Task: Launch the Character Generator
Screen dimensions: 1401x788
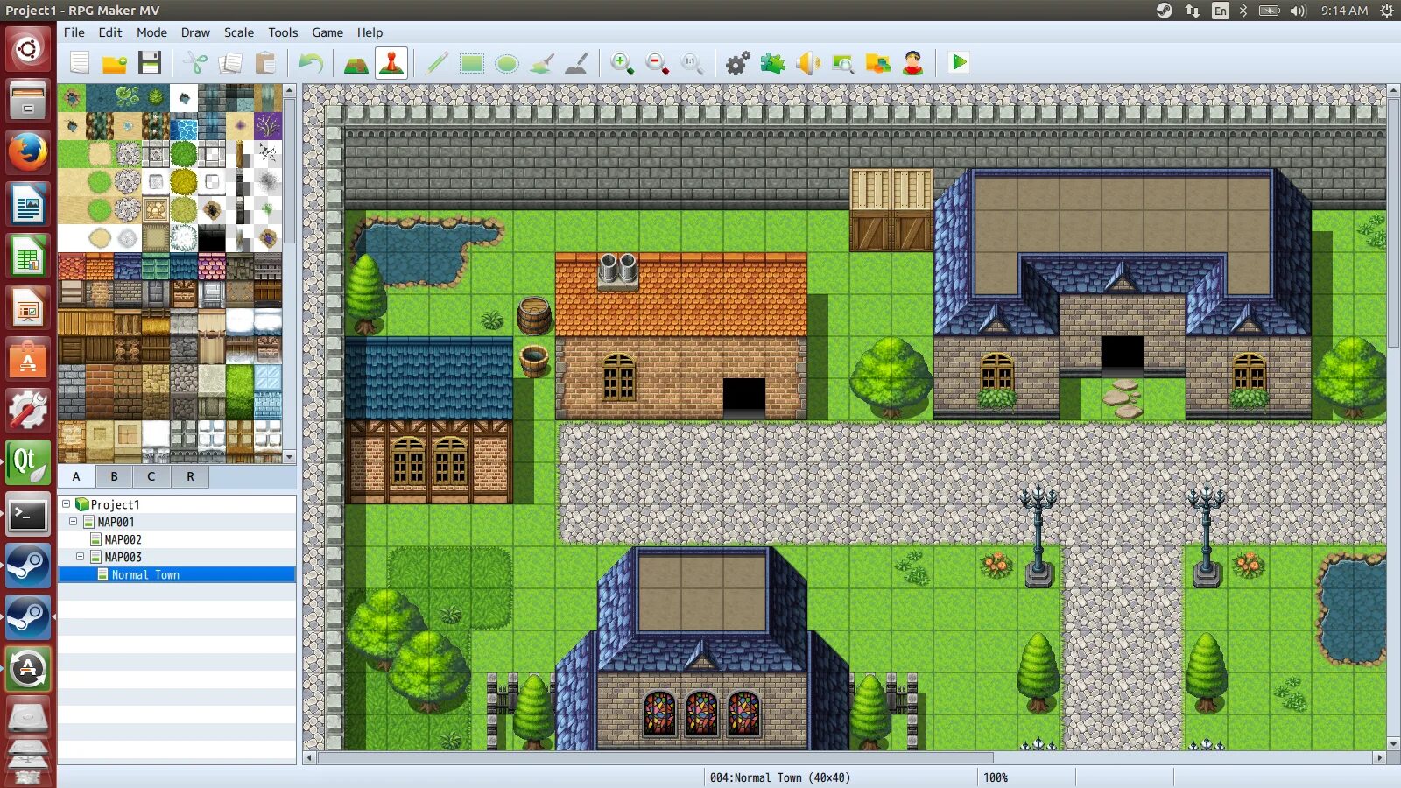Action: 913,63
